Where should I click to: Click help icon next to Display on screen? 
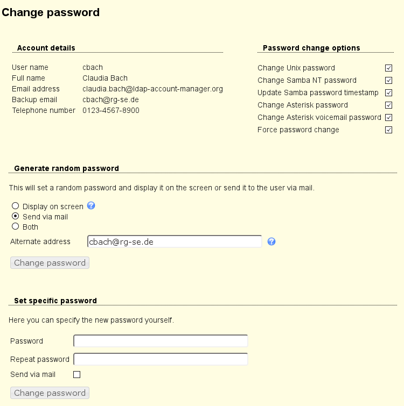pos(91,205)
